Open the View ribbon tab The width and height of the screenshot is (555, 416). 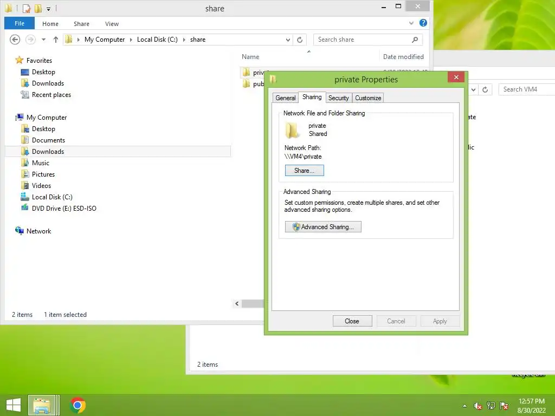112,24
